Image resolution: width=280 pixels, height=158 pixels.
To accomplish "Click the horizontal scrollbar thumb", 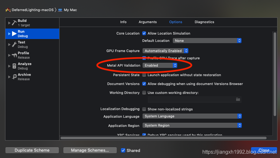I will 164,138.
